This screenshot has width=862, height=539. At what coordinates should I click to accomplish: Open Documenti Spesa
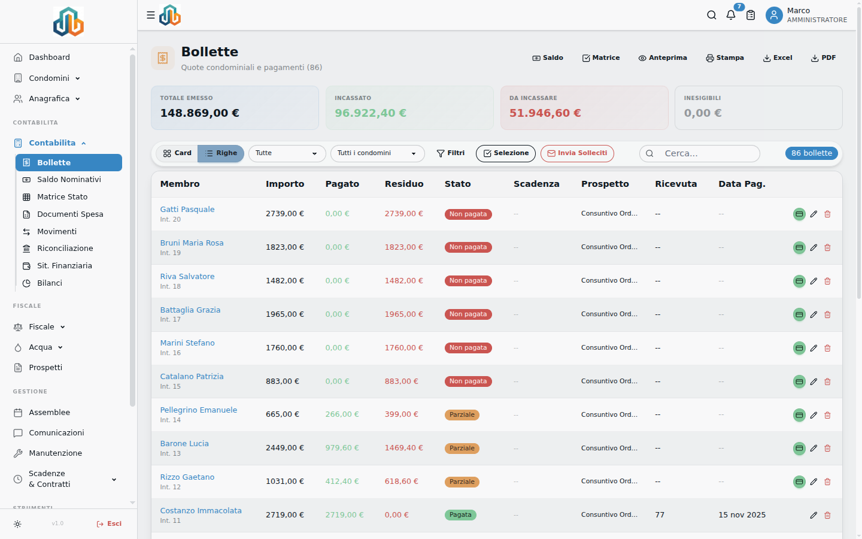point(69,214)
